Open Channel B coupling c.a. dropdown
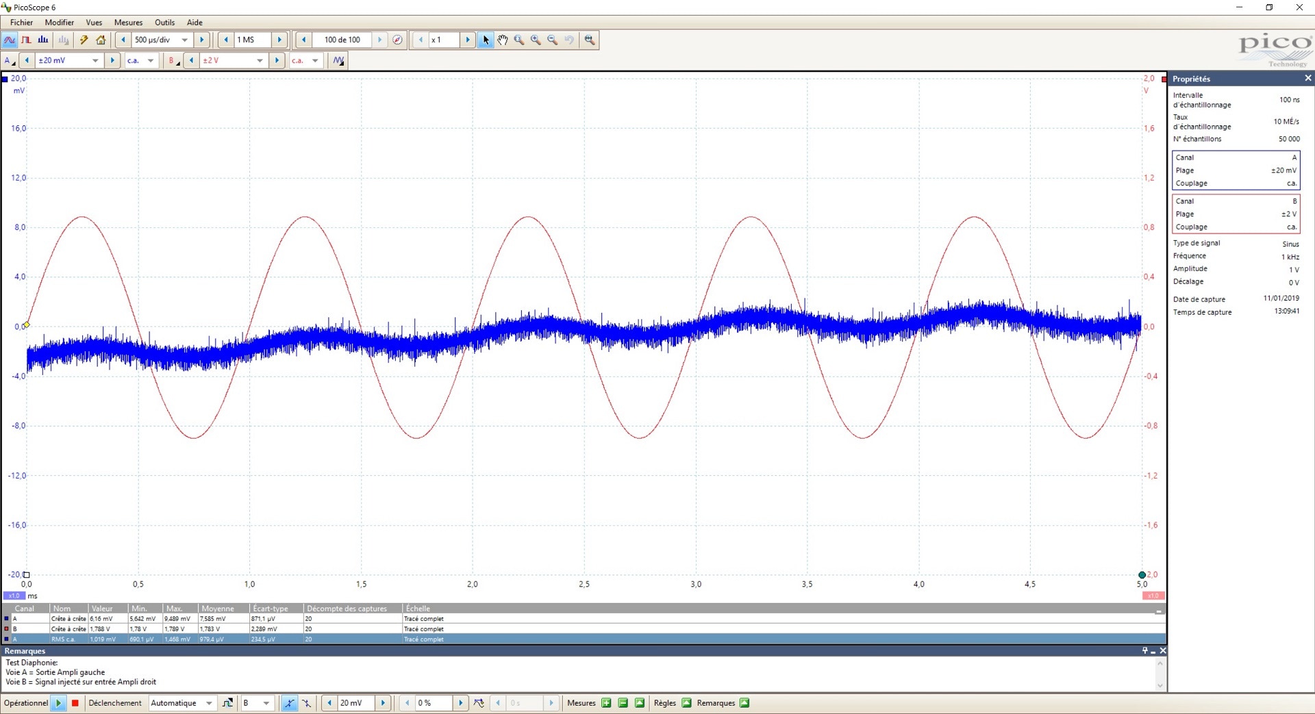 pyautogui.click(x=315, y=60)
